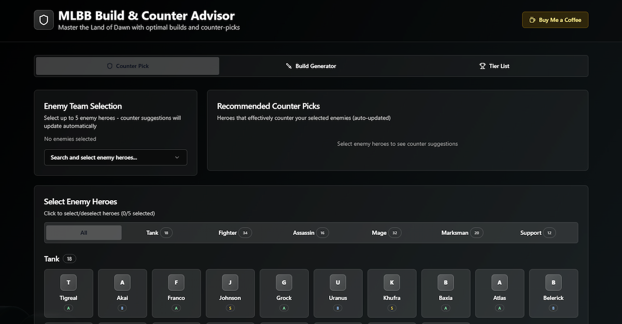Select the Uranus name label

[338, 298]
